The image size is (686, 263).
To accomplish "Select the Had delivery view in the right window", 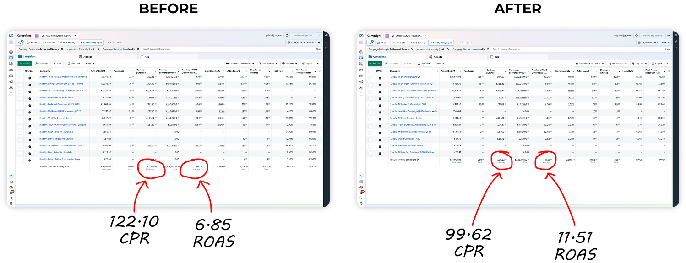I will pyautogui.click(x=417, y=43).
